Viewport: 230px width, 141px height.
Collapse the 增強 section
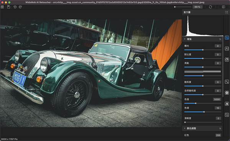[x=185, y=39]
